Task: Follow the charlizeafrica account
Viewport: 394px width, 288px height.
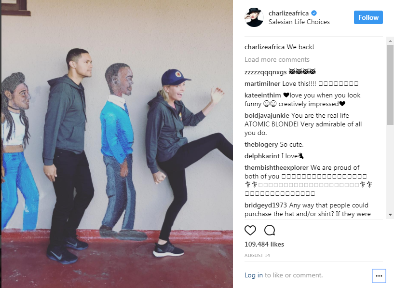Action: coord(368,17)
